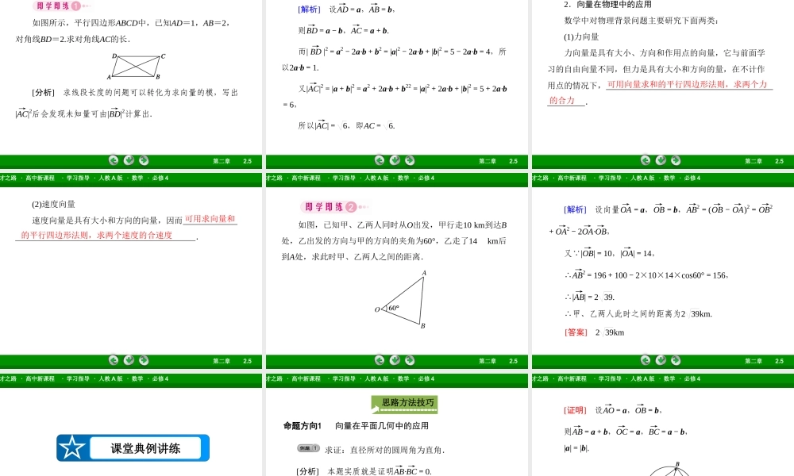Click the down arrow on the top-right slide

(661, 160)
